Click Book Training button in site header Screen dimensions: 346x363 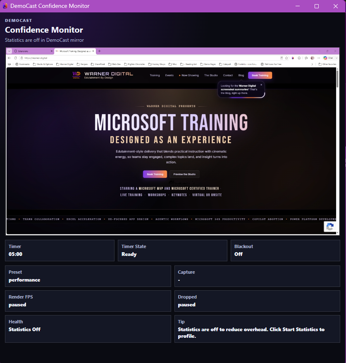point(260,75)
